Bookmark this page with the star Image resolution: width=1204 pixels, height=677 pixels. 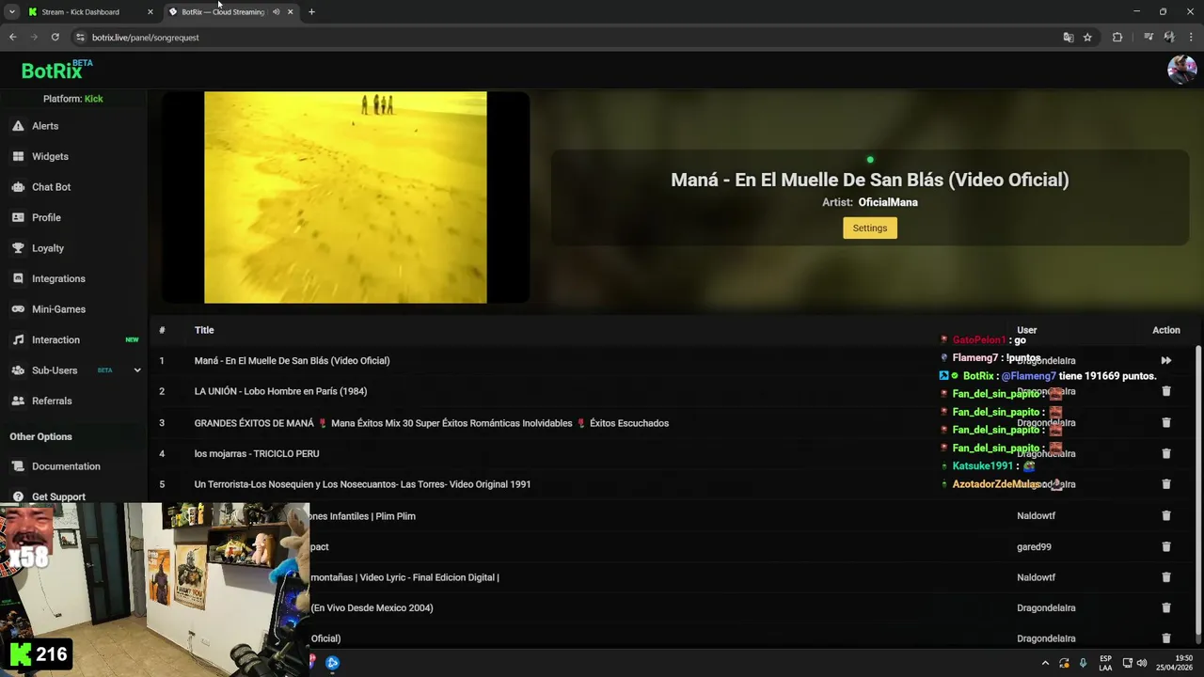(x=1087, y=38)
